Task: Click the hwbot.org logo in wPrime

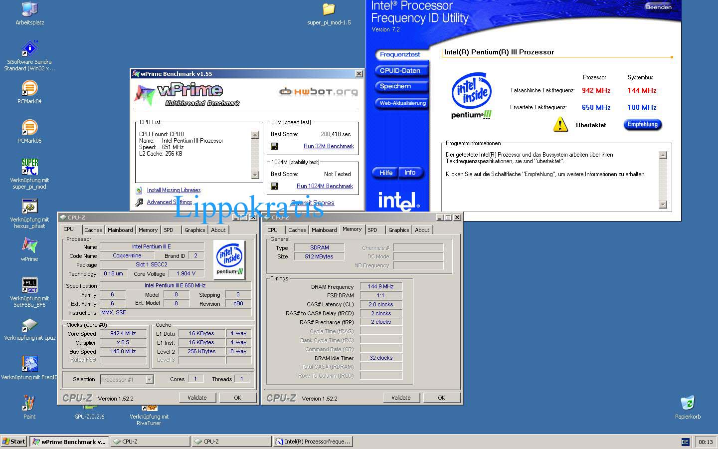Action: [x=318, y=91]
